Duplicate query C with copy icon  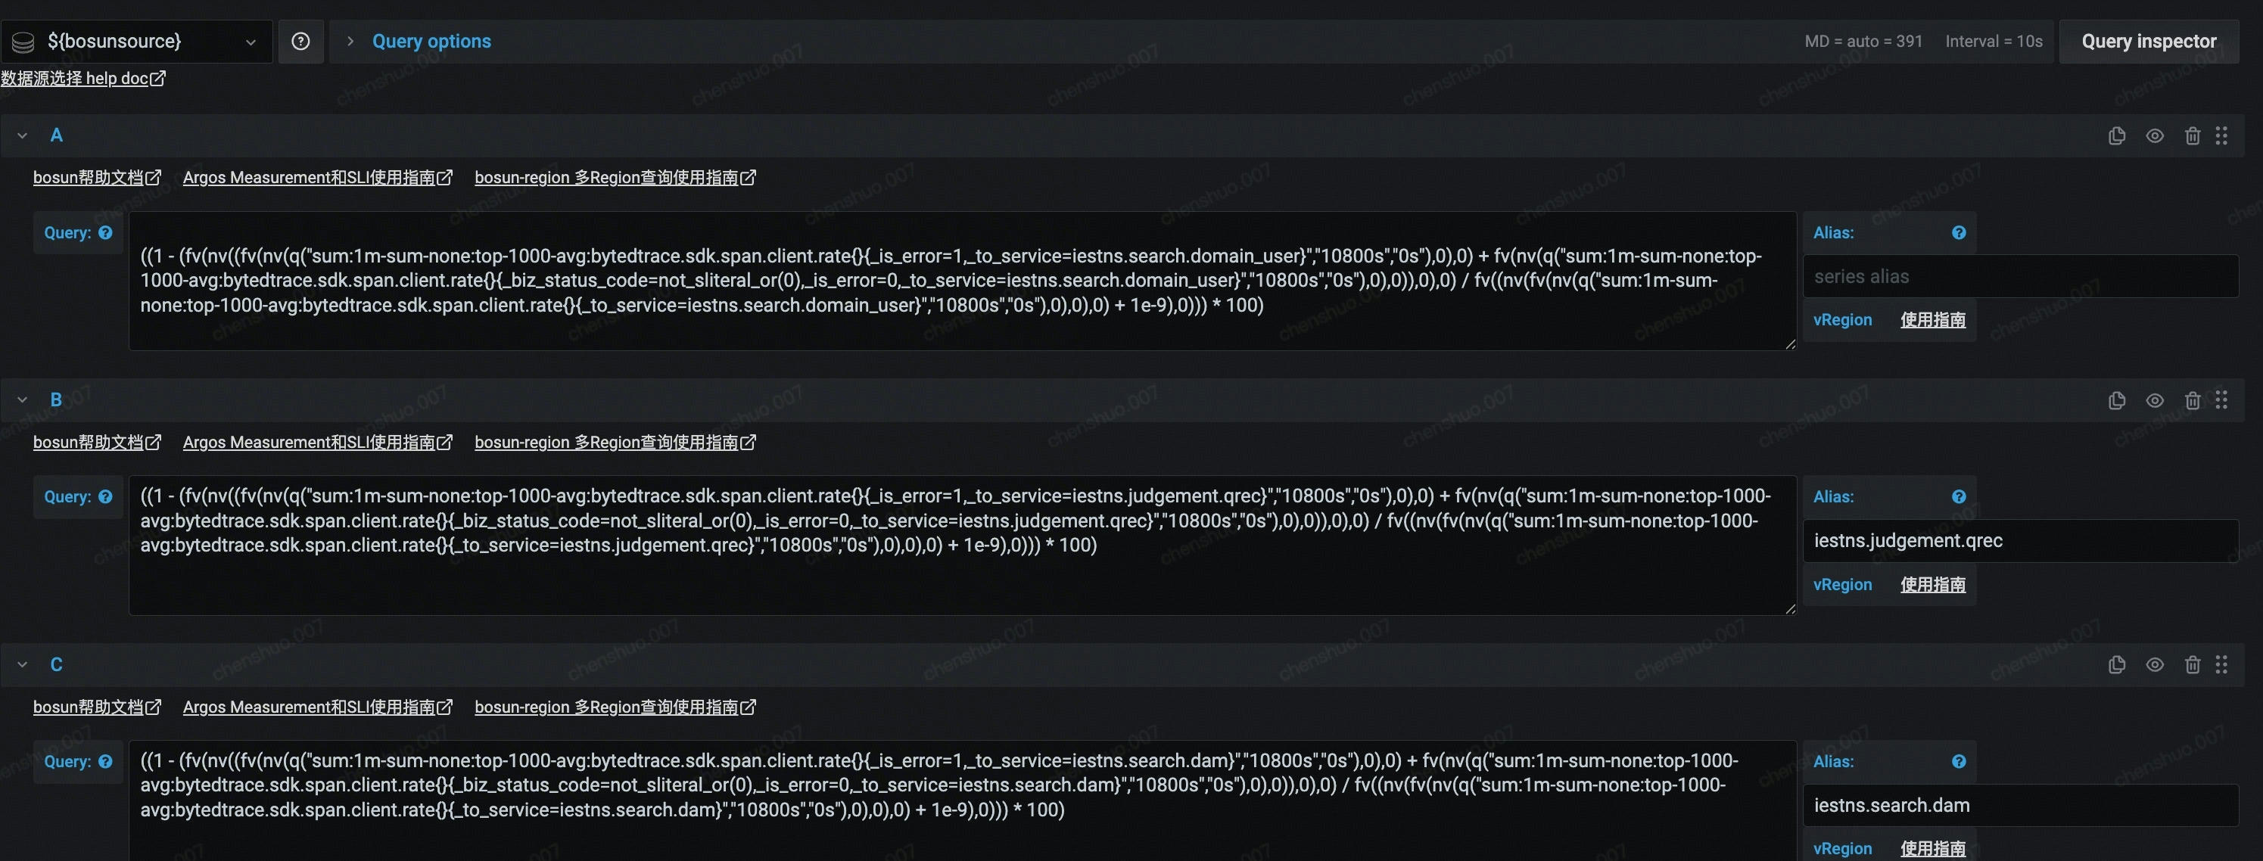2116,665
